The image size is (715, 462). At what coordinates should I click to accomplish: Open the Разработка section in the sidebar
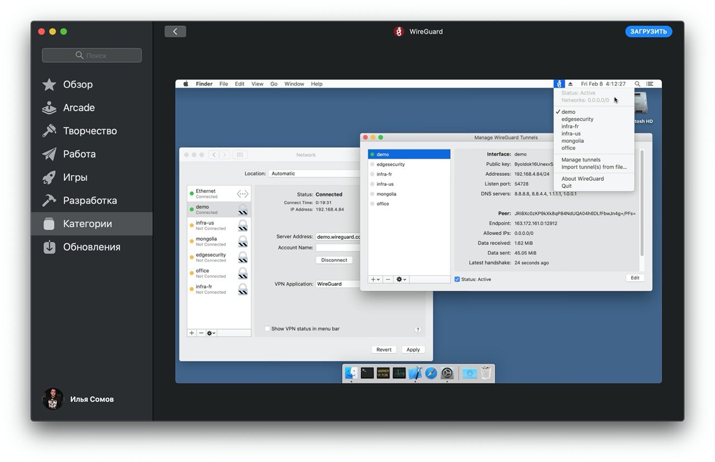92,200
